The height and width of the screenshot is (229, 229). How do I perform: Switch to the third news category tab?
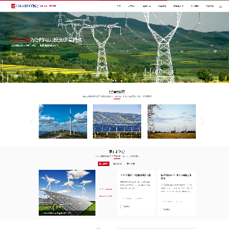click(130, 163)
